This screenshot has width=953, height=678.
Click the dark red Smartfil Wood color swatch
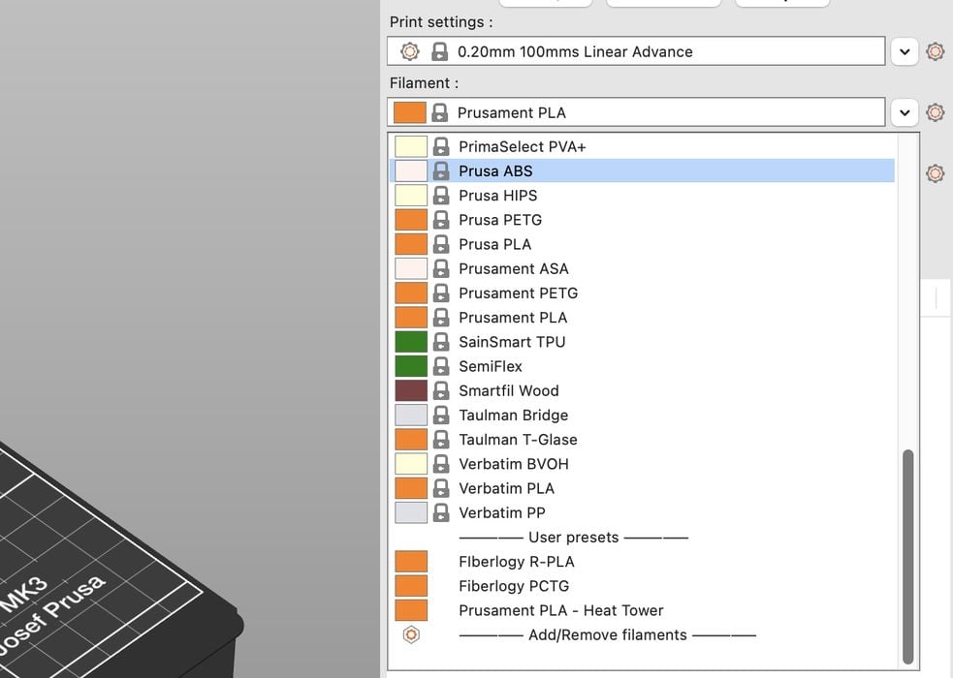[411, 391]
